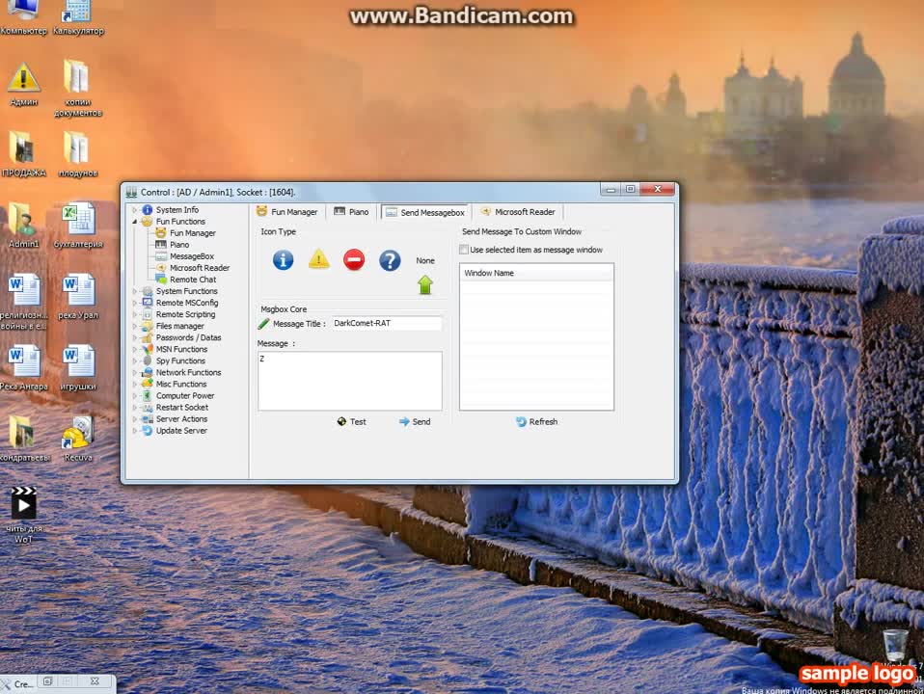Viewport: 924px width, 694px height.
Task: Collapse the Fun Functions node
Action: [x=135, y=222]
